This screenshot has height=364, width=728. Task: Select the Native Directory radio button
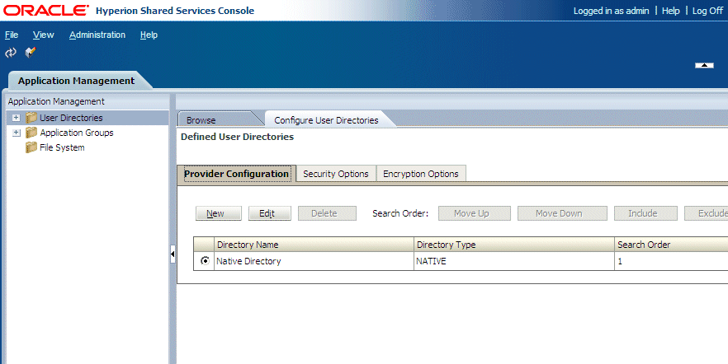[x=205, y=261]
